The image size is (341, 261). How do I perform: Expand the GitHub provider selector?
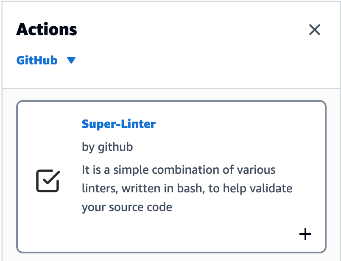47,60
